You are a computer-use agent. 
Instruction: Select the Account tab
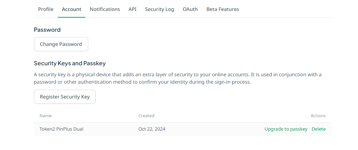click(72, 9)
